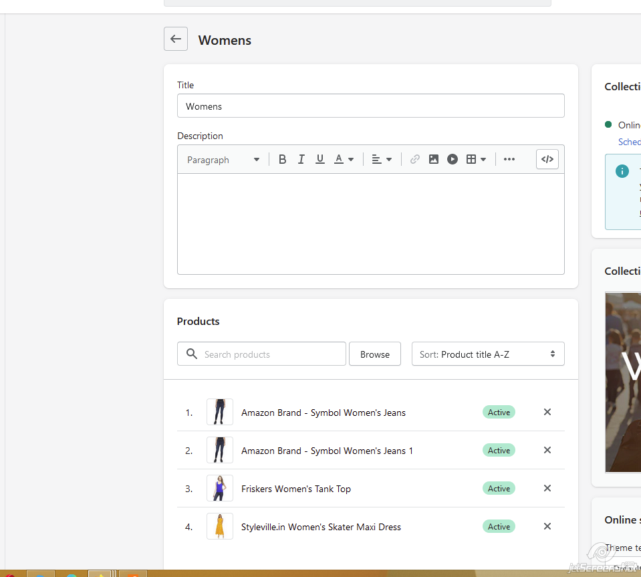
Task: Click the collection Title input field
Action: click(x=371, y=106)
